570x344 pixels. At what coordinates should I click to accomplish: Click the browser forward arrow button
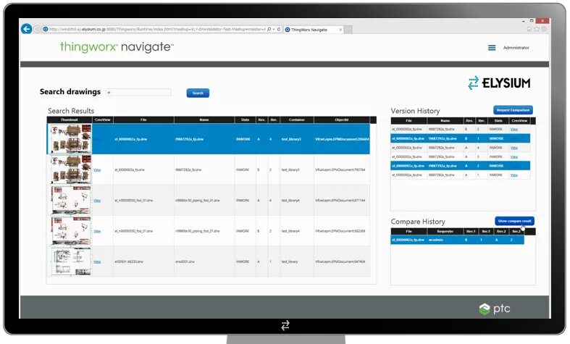click(x=37, y=29)
